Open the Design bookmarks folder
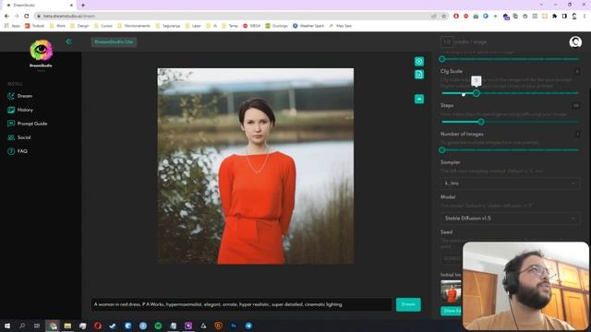 pos(79,26)
